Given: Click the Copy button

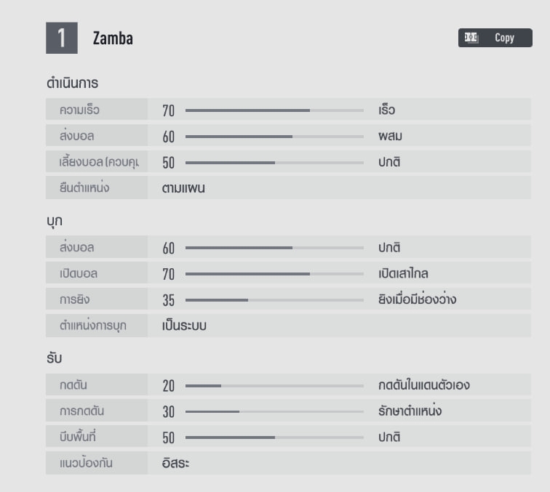Looking at the screenshot, I should coord(495,38).
